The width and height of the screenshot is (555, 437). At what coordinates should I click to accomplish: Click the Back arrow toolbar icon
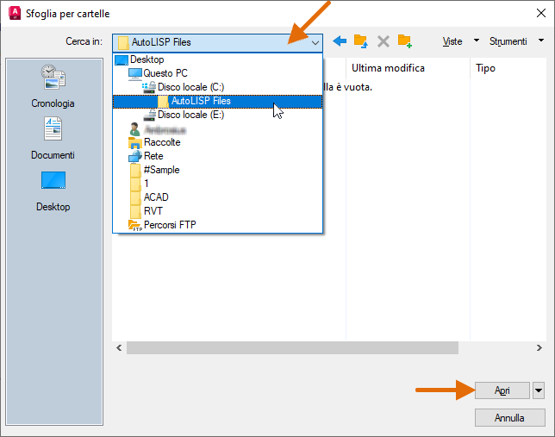click(340, 41)
